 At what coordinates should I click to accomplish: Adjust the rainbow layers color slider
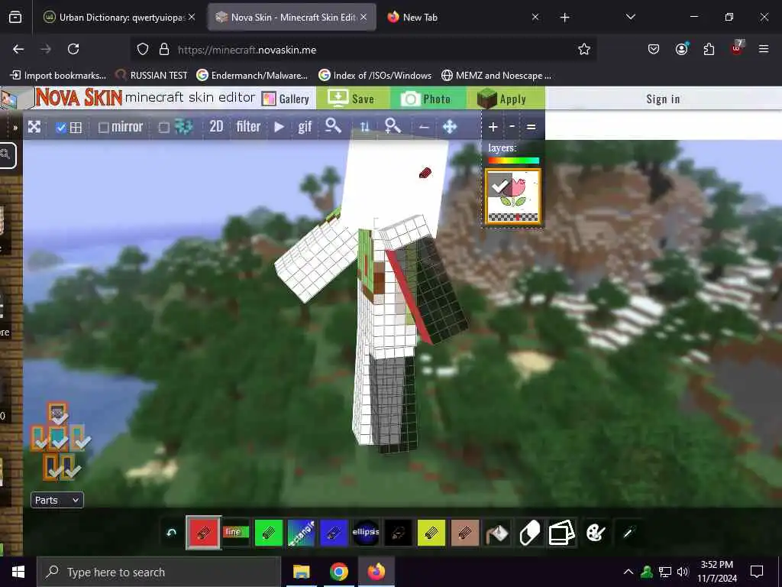click(x=514, y=161)
